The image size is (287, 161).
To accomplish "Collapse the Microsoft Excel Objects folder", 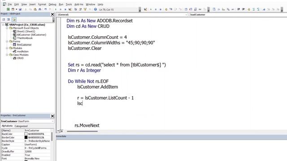I will click(7, 28).
